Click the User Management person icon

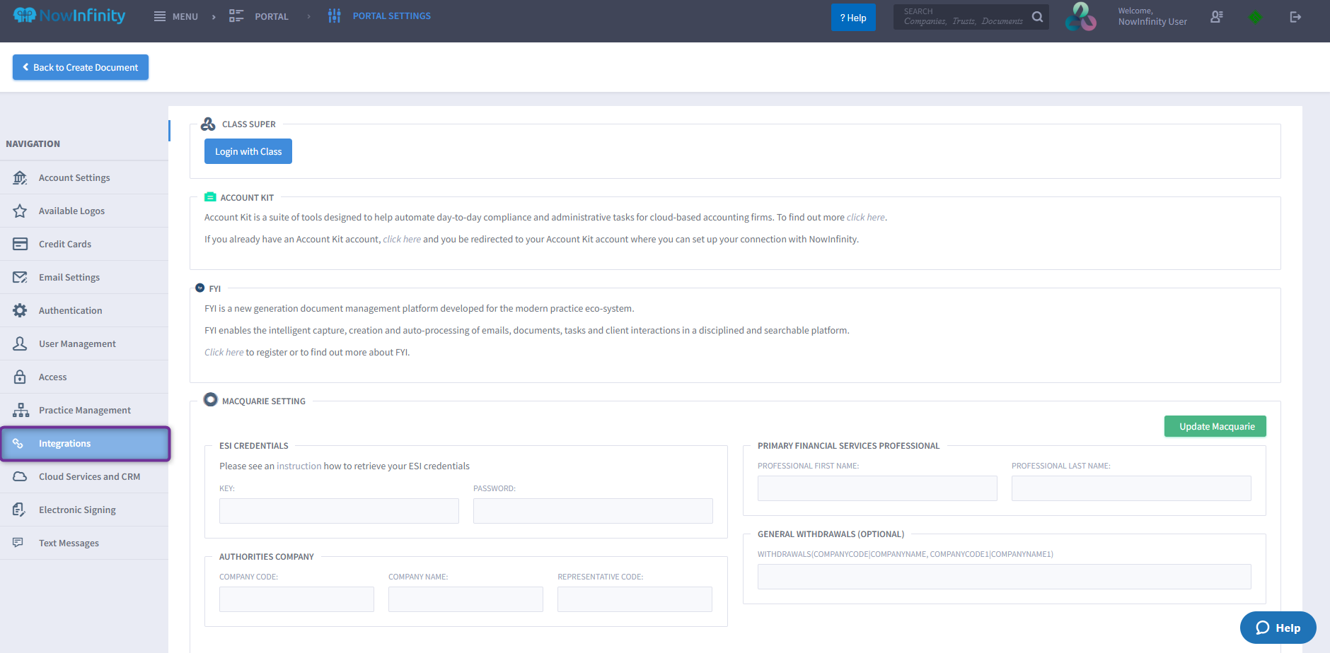click(20, 343)
